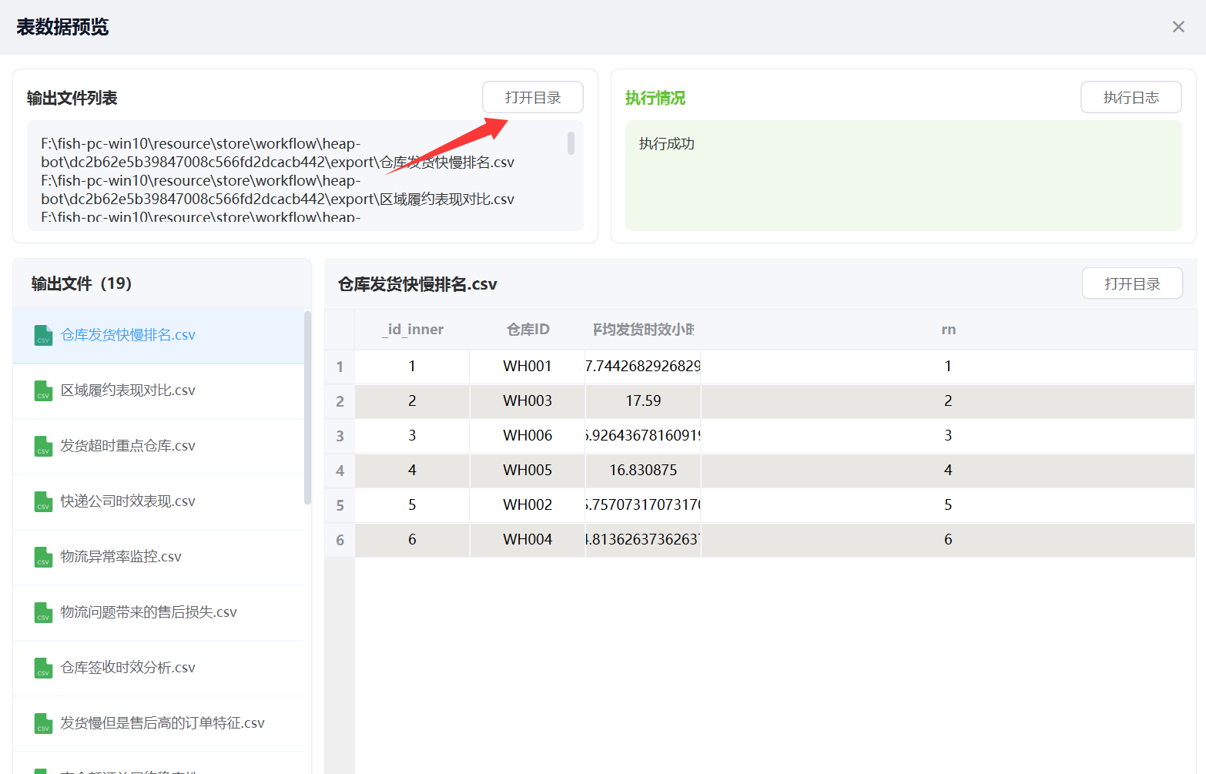Click the _id_inner column header
The height and width of the screenshot is (774, 1206).
point(413,330)
